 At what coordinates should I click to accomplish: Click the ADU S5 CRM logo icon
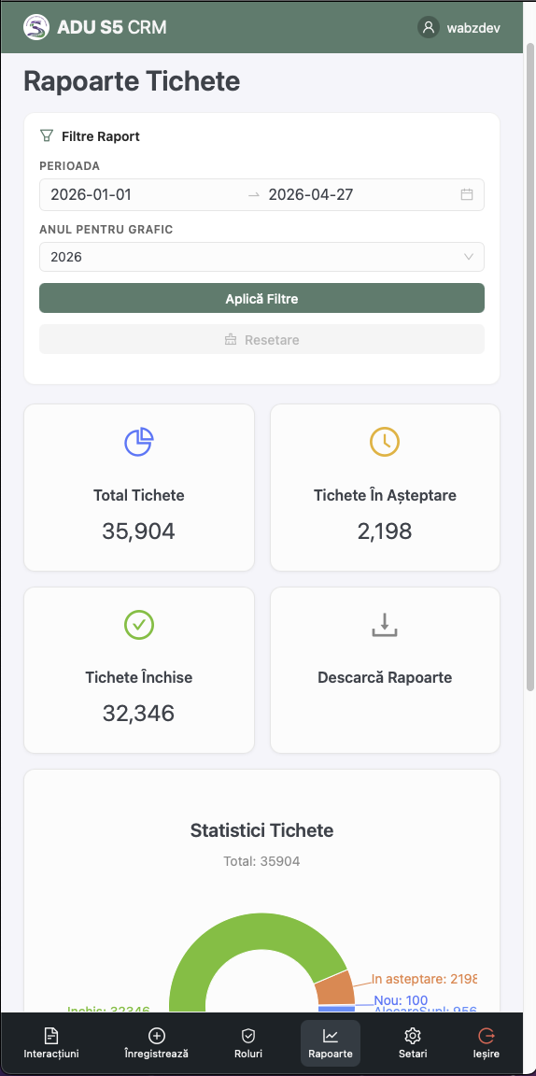point(36,27)
